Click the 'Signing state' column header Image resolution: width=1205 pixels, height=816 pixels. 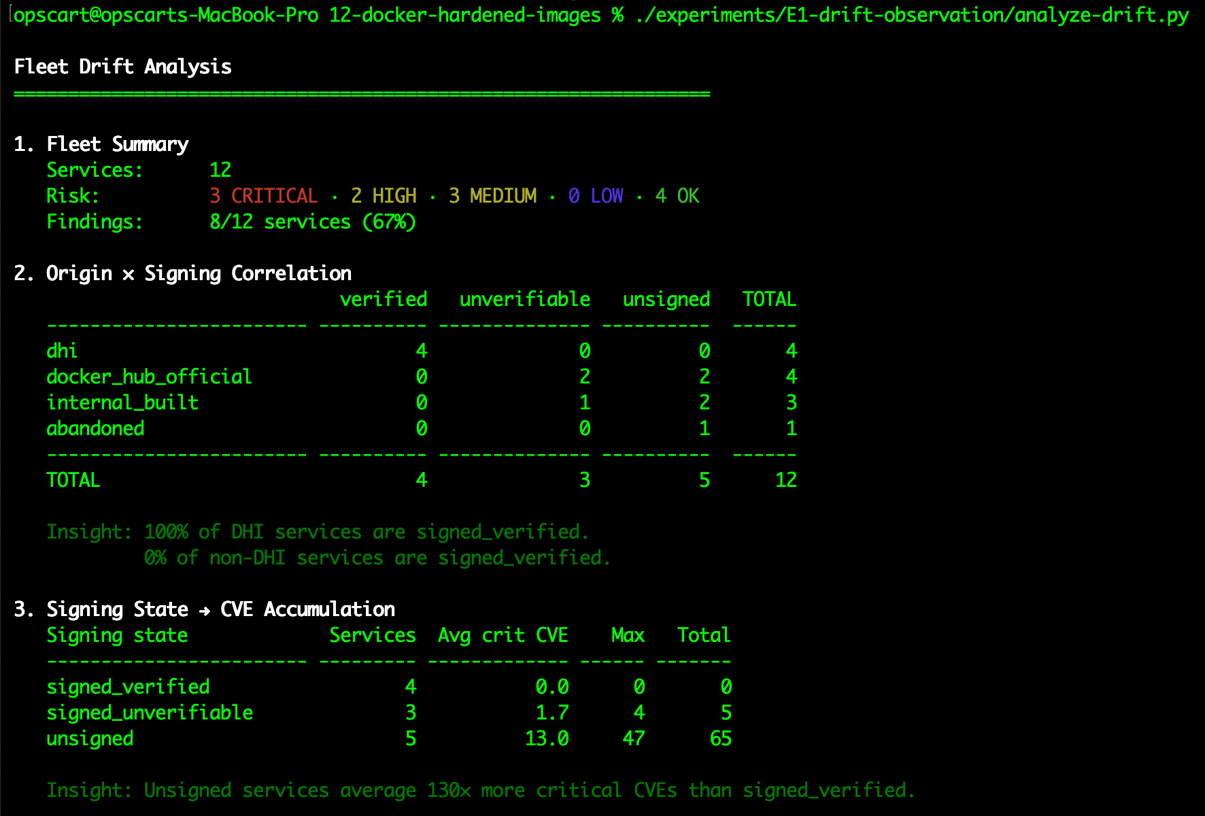coord(117,635)
